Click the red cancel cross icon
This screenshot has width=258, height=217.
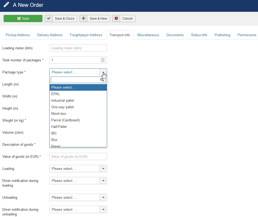[x=116, y=18]
